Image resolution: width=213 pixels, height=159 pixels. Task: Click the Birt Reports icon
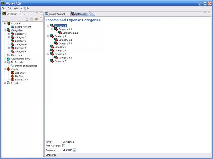pos(8,62)
